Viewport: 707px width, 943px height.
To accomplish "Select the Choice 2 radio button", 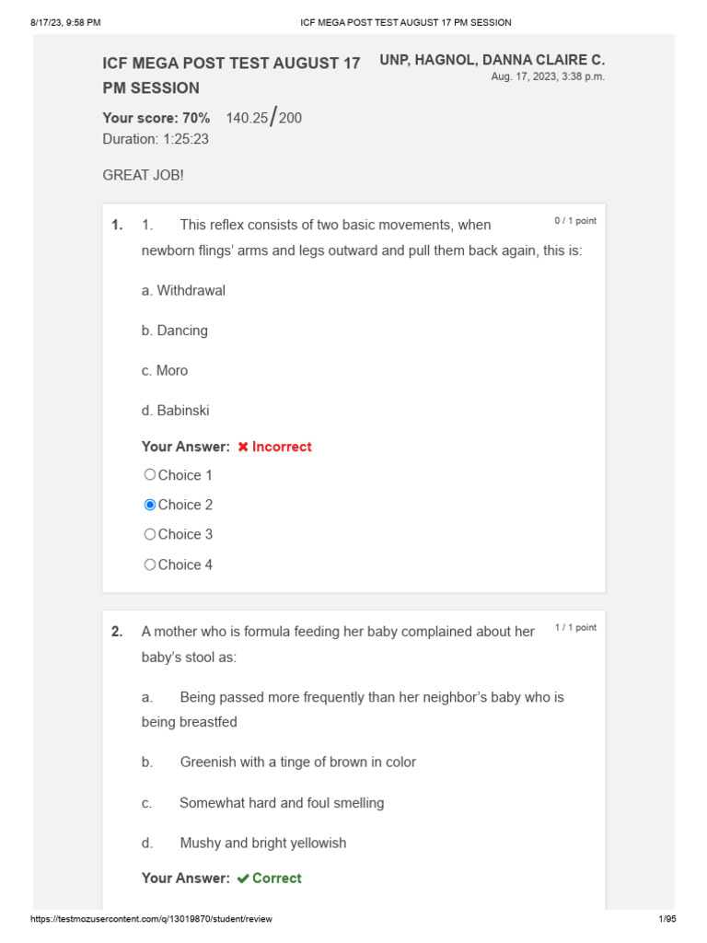I will 150,505.
